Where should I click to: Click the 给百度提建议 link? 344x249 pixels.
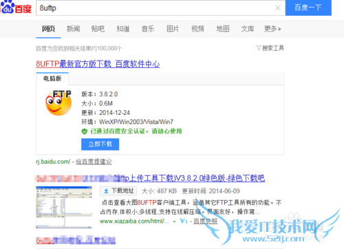click(x=94, y=162)
